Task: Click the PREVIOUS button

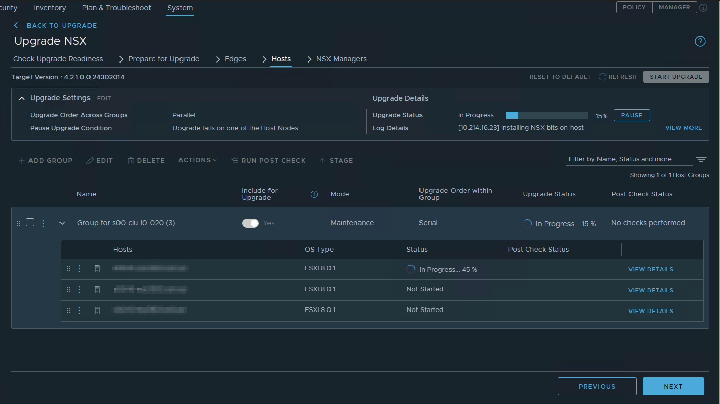Action: coord(597,386)
